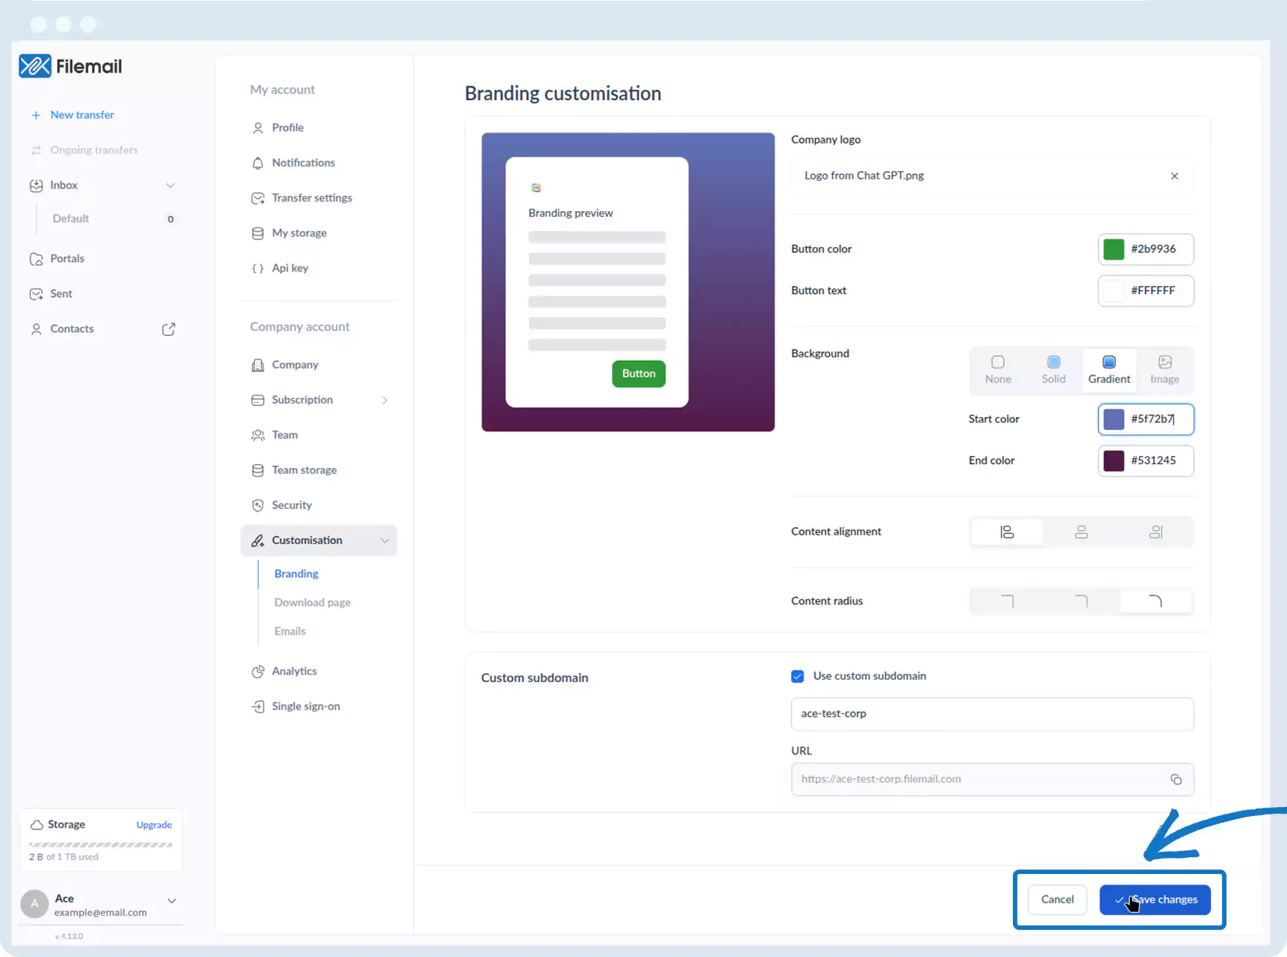The image size is (1287, 957).
Task: Collapse the Inbox section chevron
Action: point(171,185)
